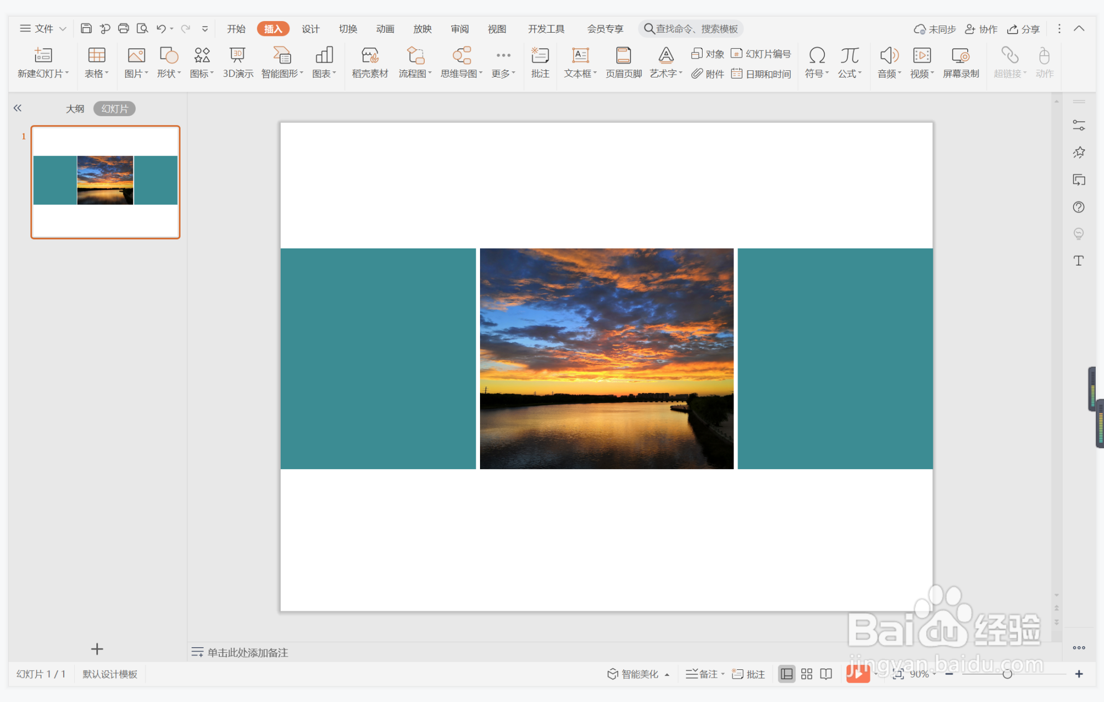Click the zoom slider handle
The height and width of the screenshot is (702, 1104).
pos(1007,674)
